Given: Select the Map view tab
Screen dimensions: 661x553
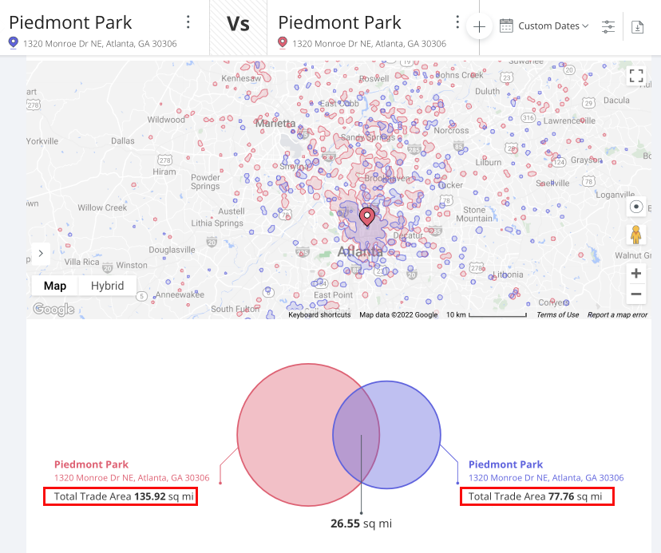Looking at the screenshot, I should pyautogui.click(x=54, y=285).
